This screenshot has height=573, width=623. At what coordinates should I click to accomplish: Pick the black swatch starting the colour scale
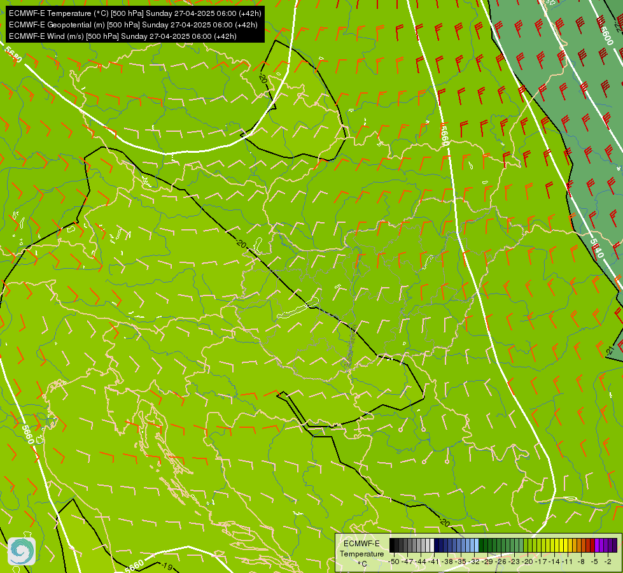[392, 545]
